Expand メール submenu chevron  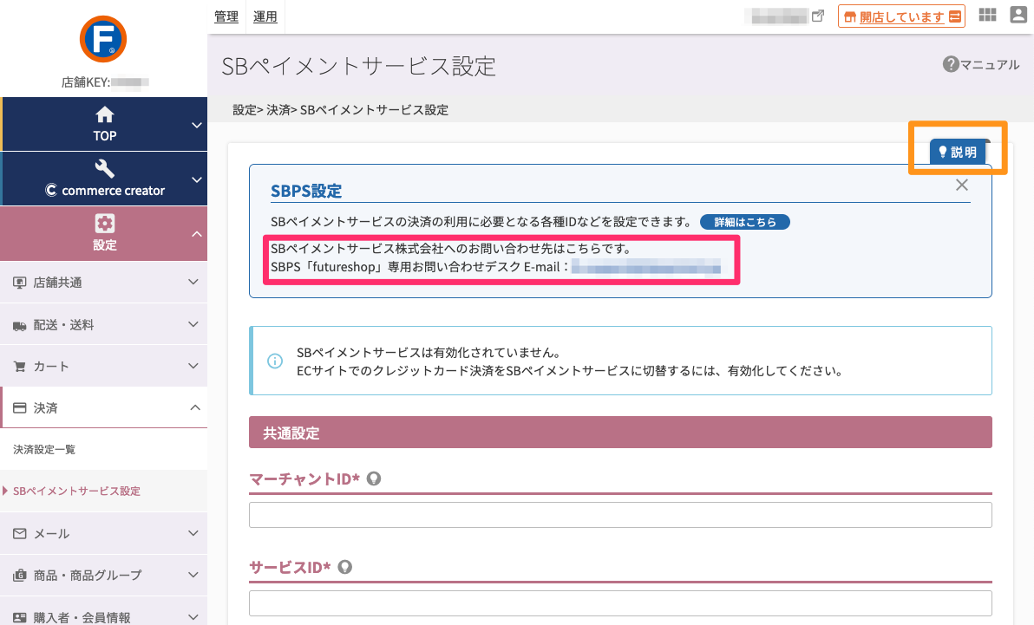pyautogui.click(x=193, y=533)
